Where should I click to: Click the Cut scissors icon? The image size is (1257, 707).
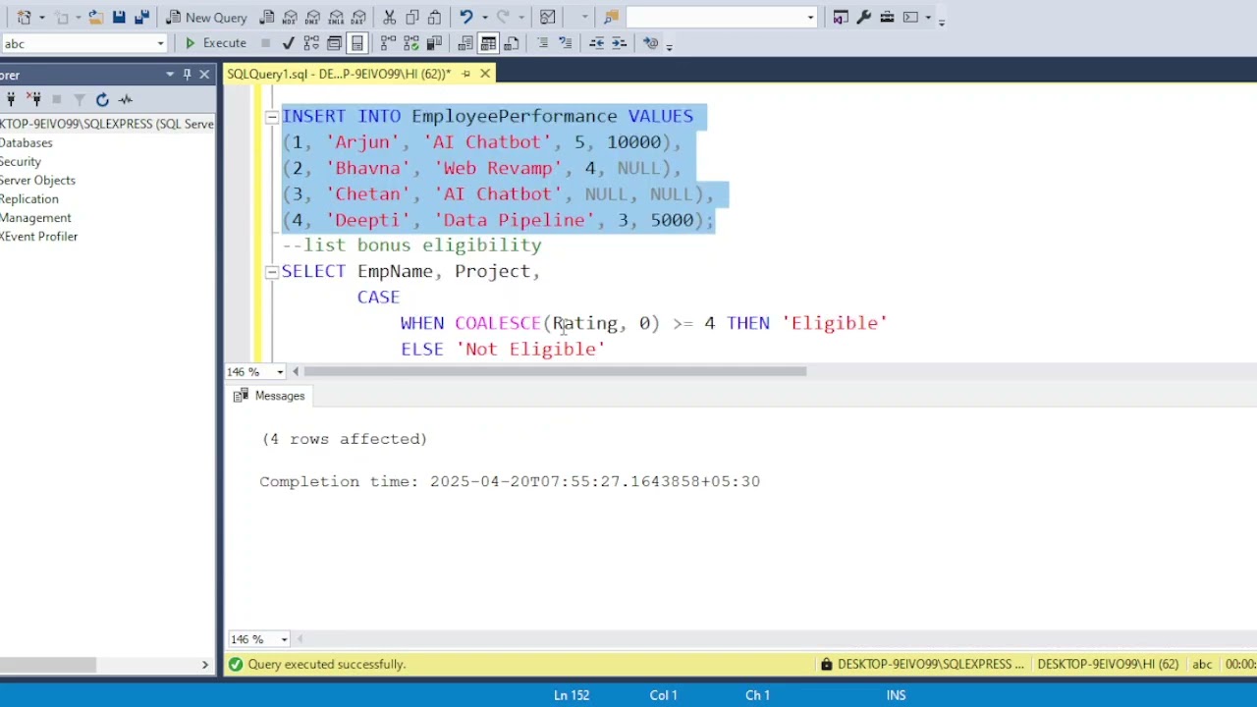389,18
